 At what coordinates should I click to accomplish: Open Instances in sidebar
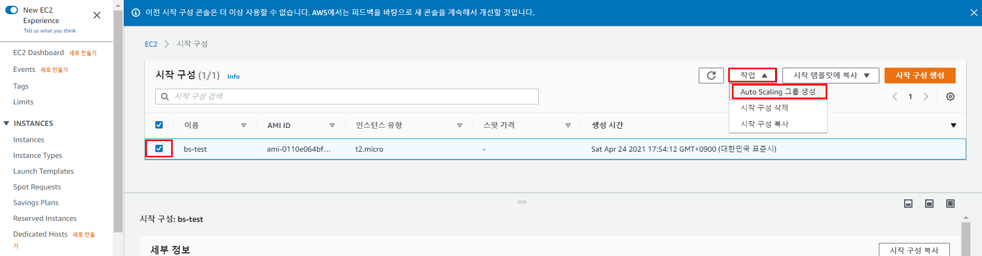28,140
